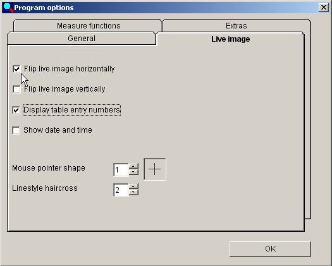Confirm settings with the OK button
This screenshot has width=332, height=266.
[270, 249]
